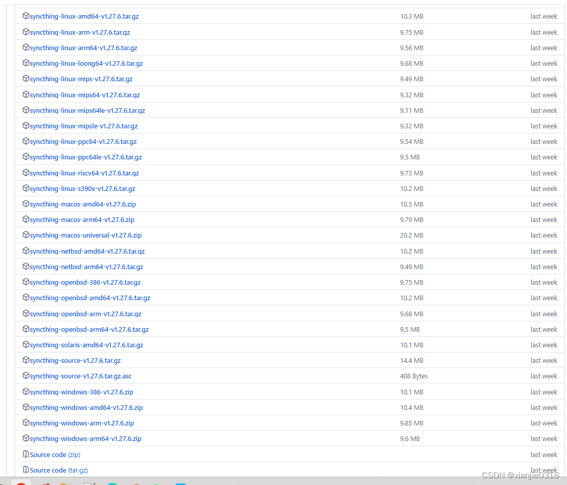Click package icon beside syncthing-source-v1.27.6.tar.gz.asc
This screenshot has height=485, width=567.
click(26, 375)
